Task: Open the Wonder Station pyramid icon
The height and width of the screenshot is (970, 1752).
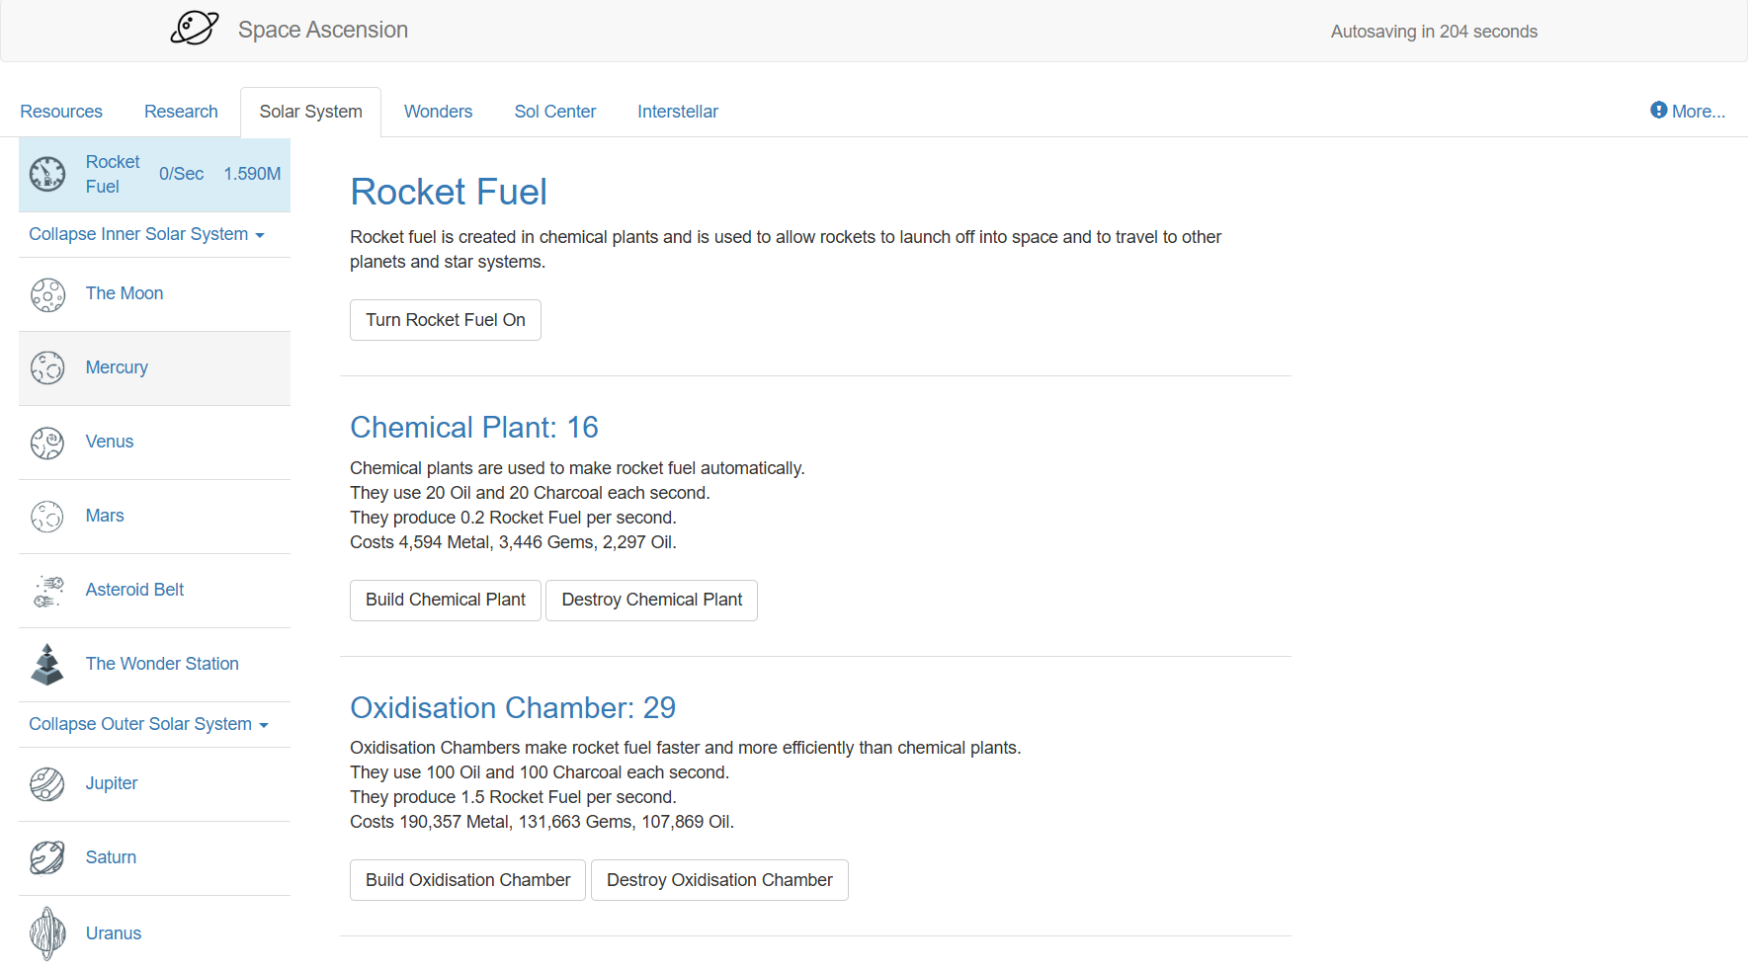Action: 47,665
